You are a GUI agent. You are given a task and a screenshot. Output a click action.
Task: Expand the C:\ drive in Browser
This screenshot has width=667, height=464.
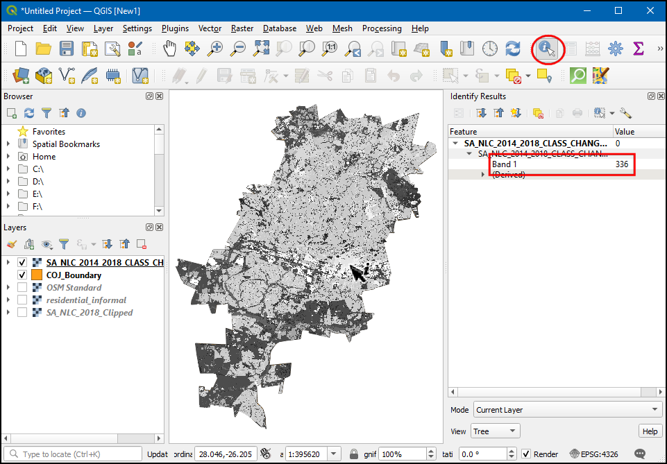click(8, 169)
